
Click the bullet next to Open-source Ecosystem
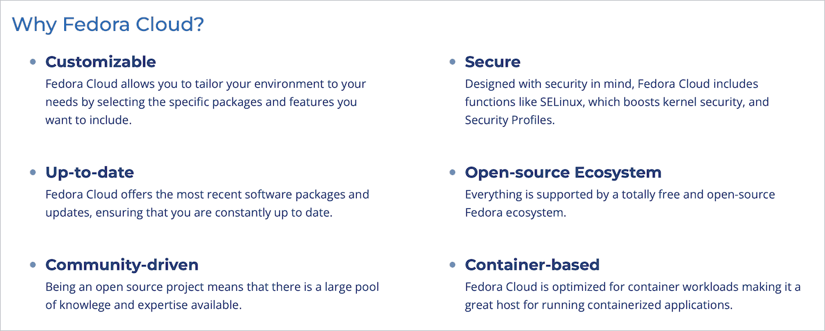[453, 173]
